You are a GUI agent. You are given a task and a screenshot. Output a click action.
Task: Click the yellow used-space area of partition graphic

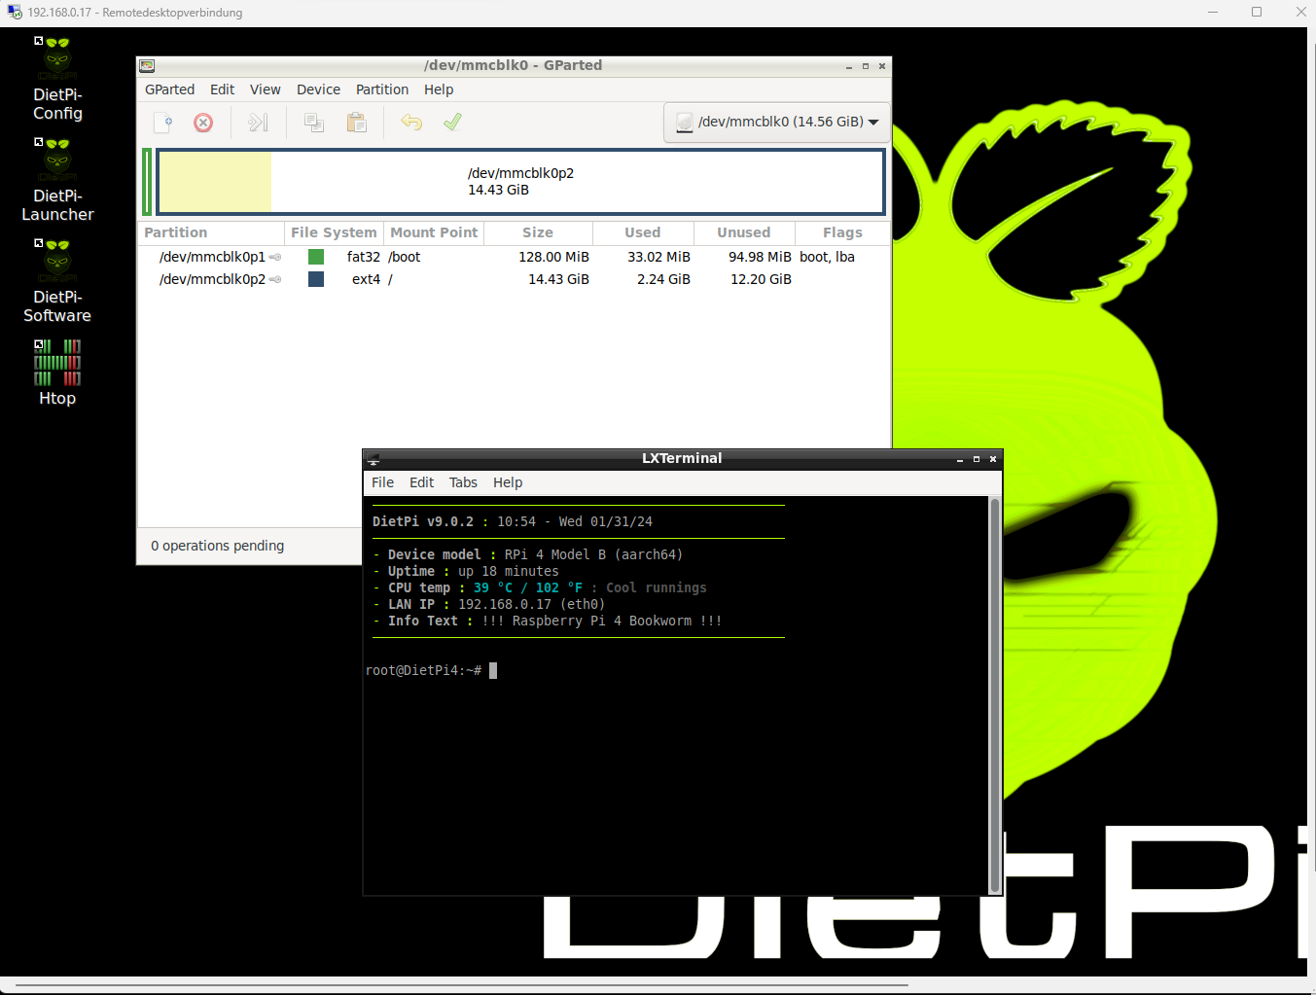[x=215, y=182]
